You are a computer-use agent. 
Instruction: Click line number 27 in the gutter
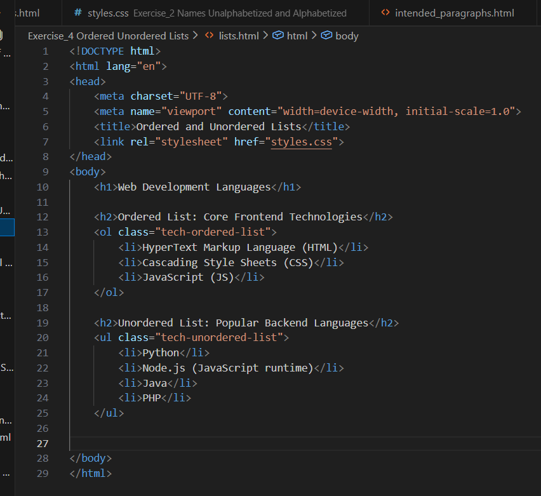click(x=43, y=443)
